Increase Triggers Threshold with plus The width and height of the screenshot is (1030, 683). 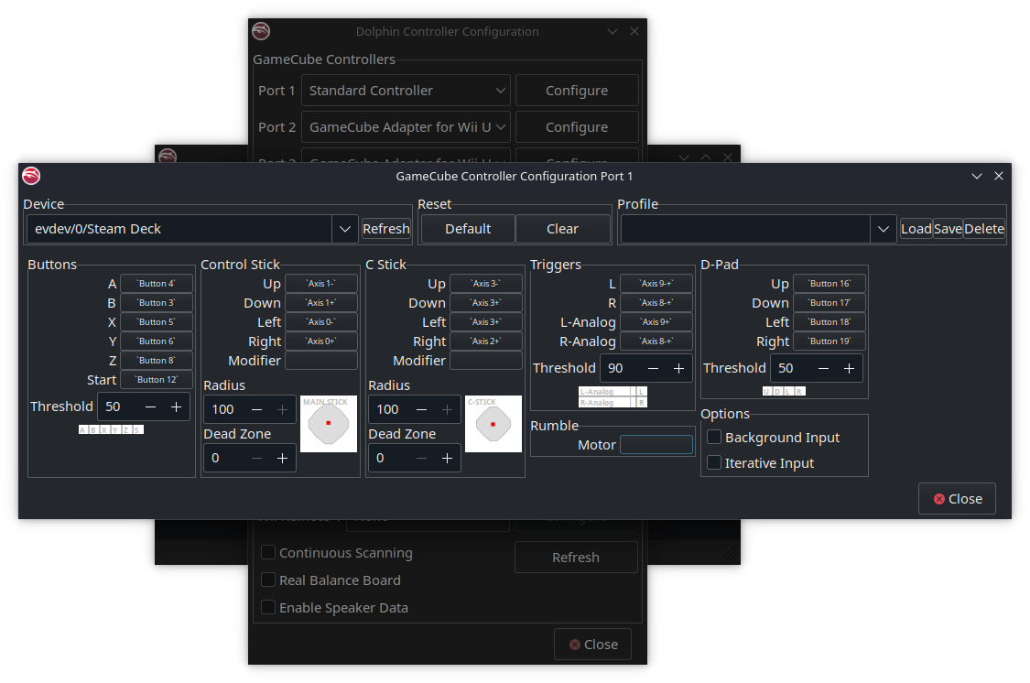(x=678, y=368)
